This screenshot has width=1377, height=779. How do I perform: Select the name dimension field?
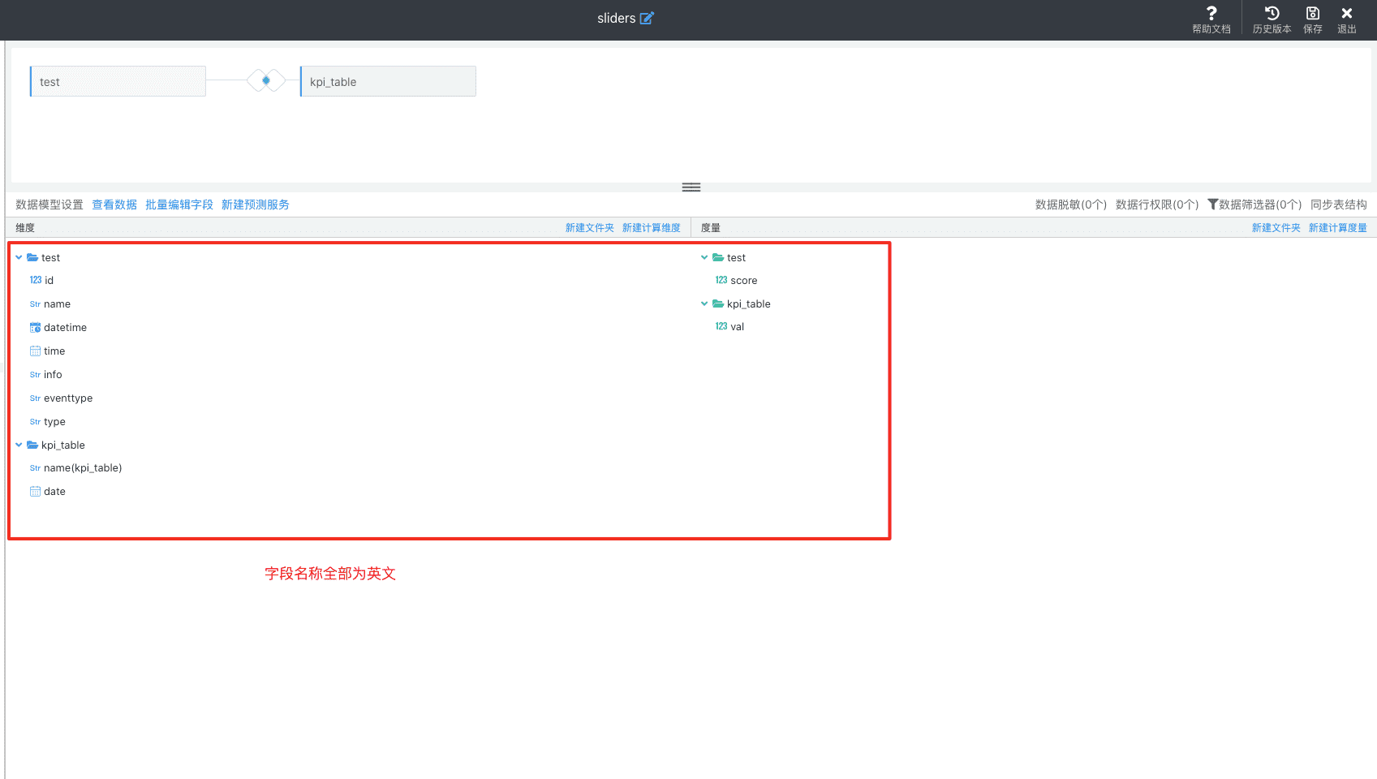(x=57, y=304)
